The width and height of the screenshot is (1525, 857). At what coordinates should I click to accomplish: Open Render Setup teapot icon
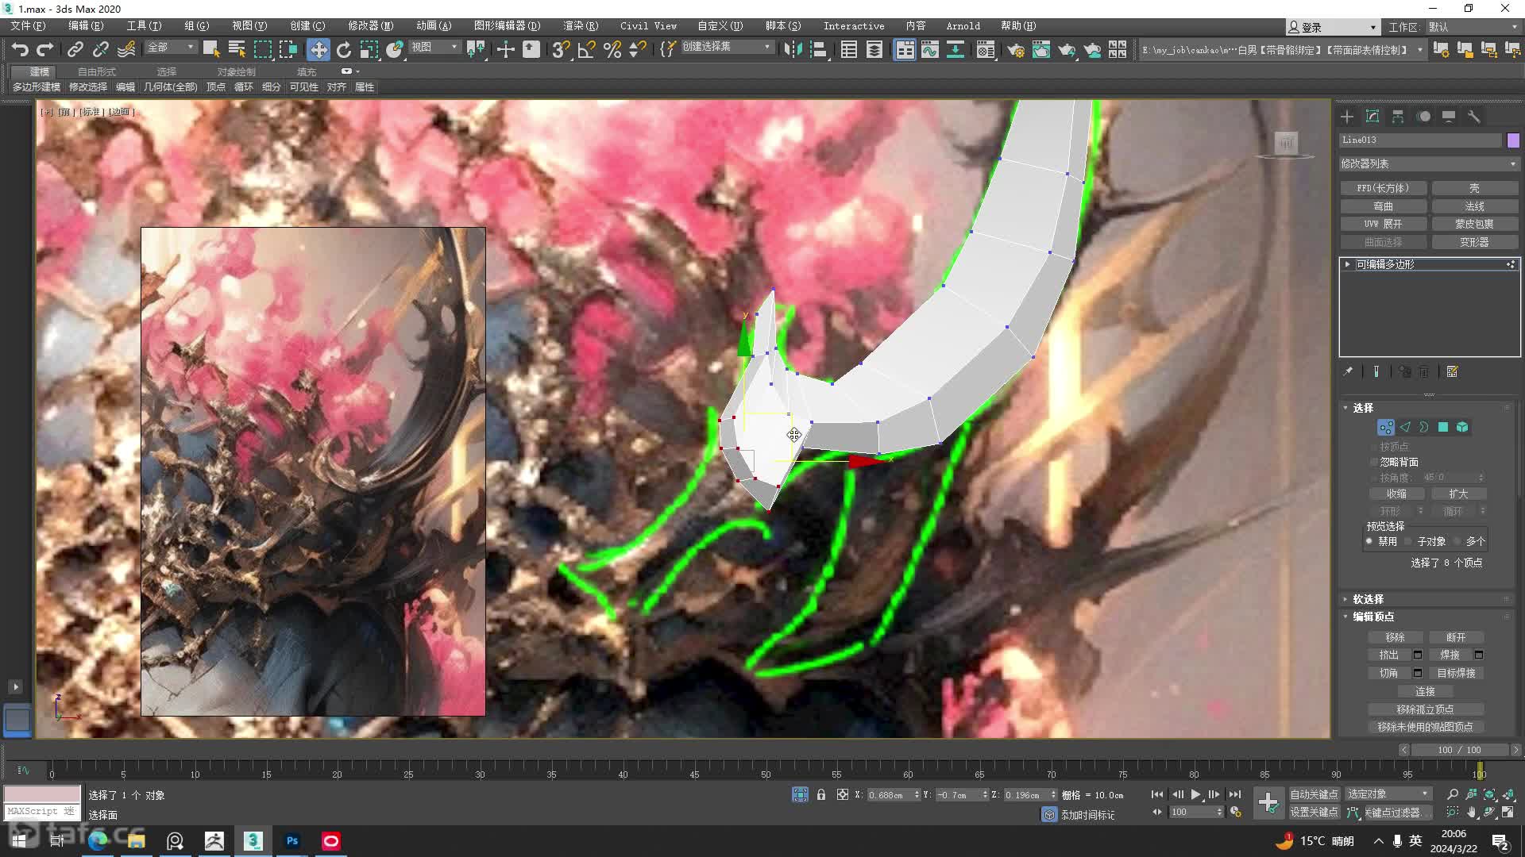(x=1015, y=49)
